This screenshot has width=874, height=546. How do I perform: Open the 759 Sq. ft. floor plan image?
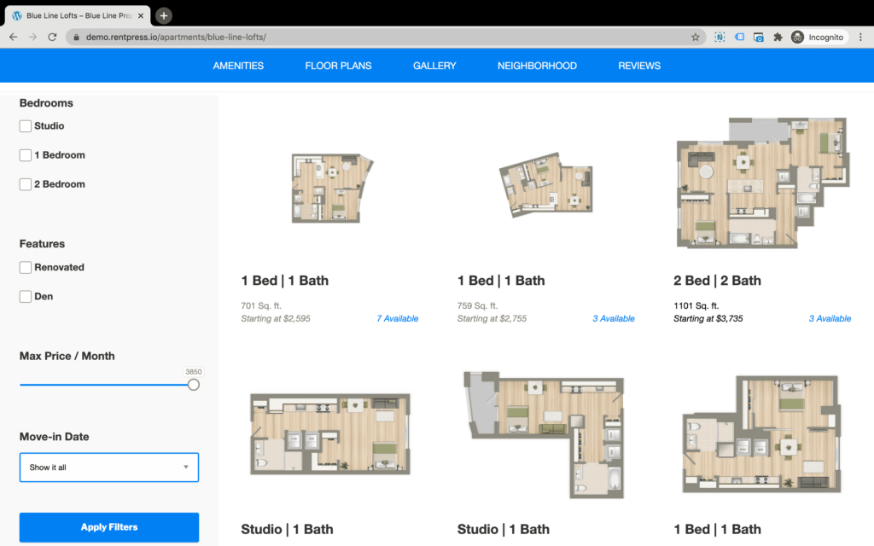(546, 185)
